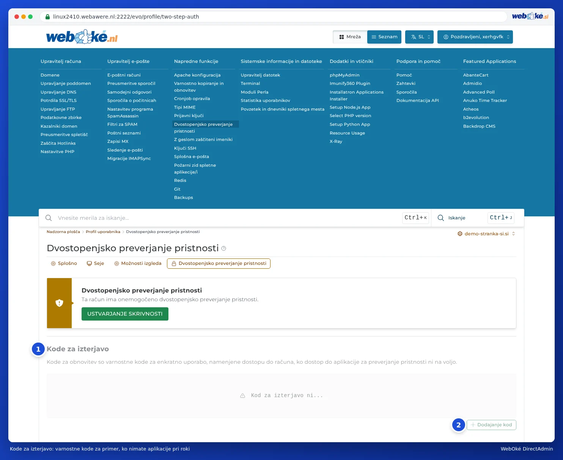Open the Seje tab
Screen dimensions: 563x460
pyautogui.click(x=95, y=263)
